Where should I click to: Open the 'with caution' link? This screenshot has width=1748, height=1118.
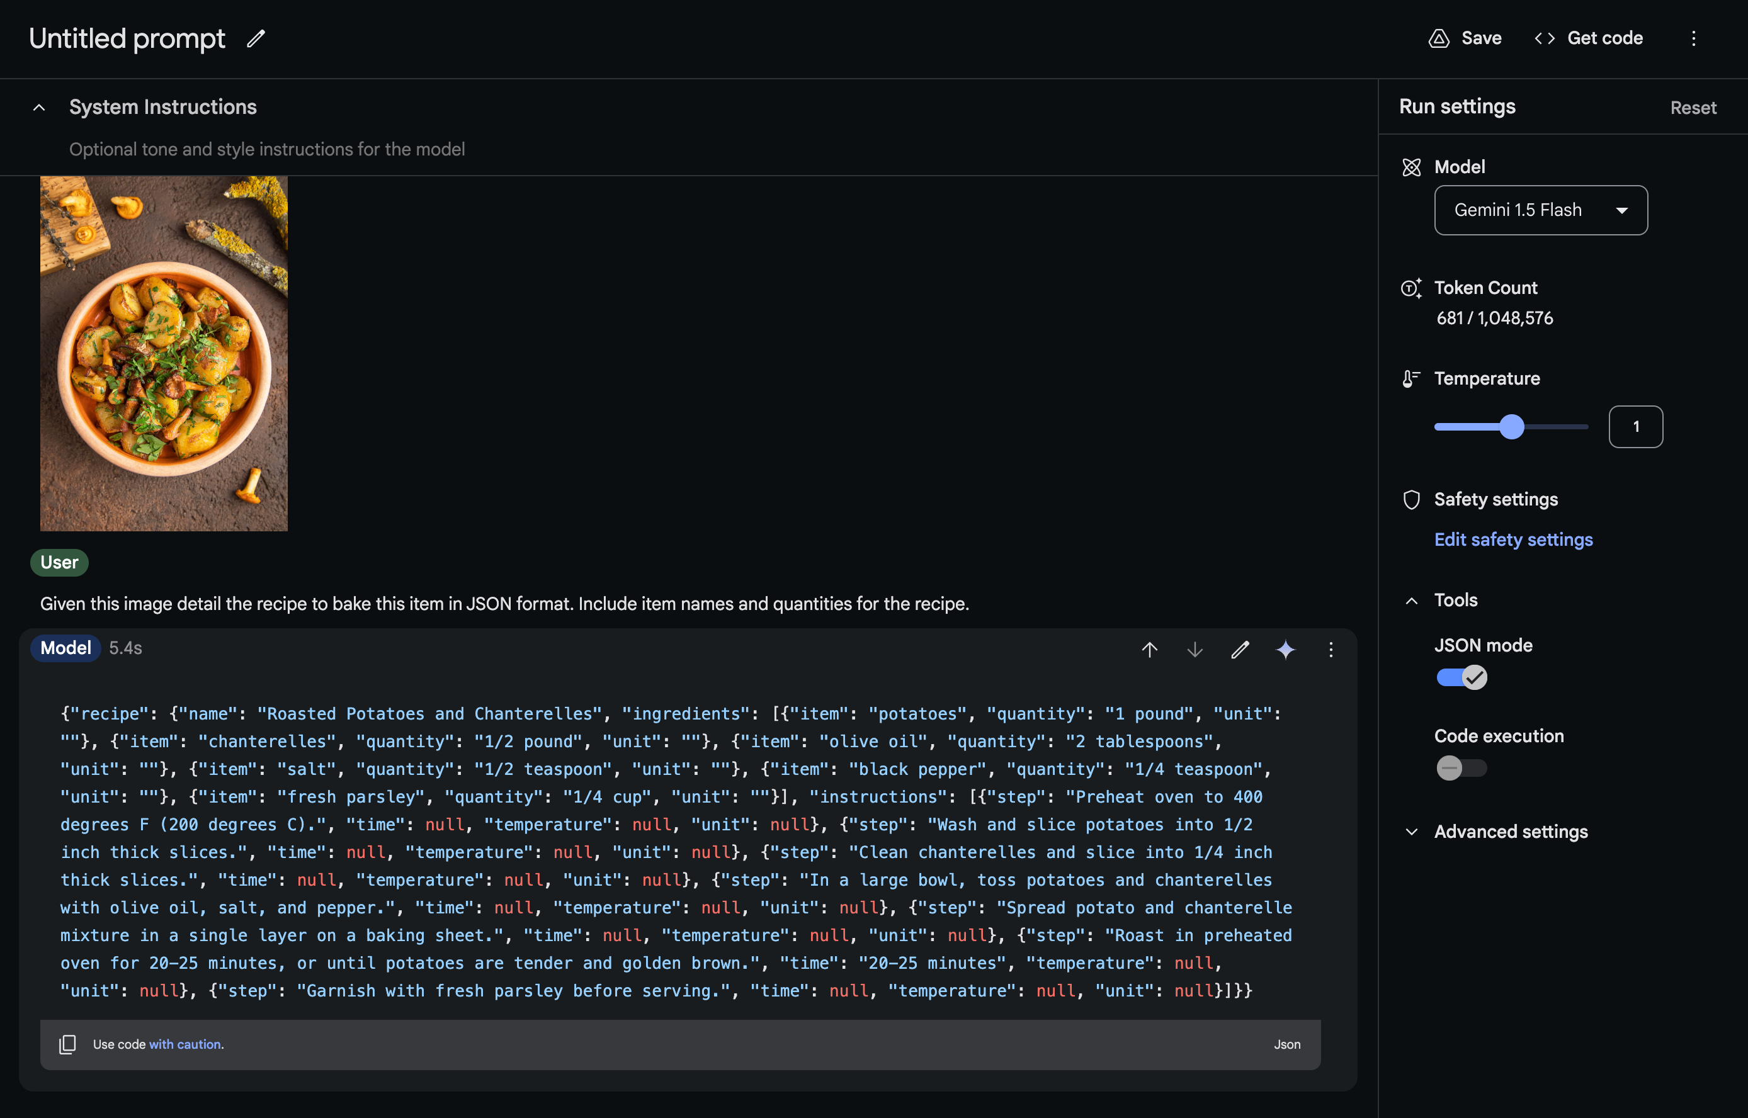pyautogui.click(x=186, y=1044)
